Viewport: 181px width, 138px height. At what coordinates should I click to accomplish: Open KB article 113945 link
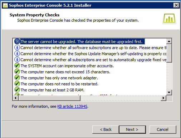(72, 106)
